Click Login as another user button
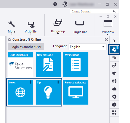Screen dimensions: 130x123 tap(26, 47)
